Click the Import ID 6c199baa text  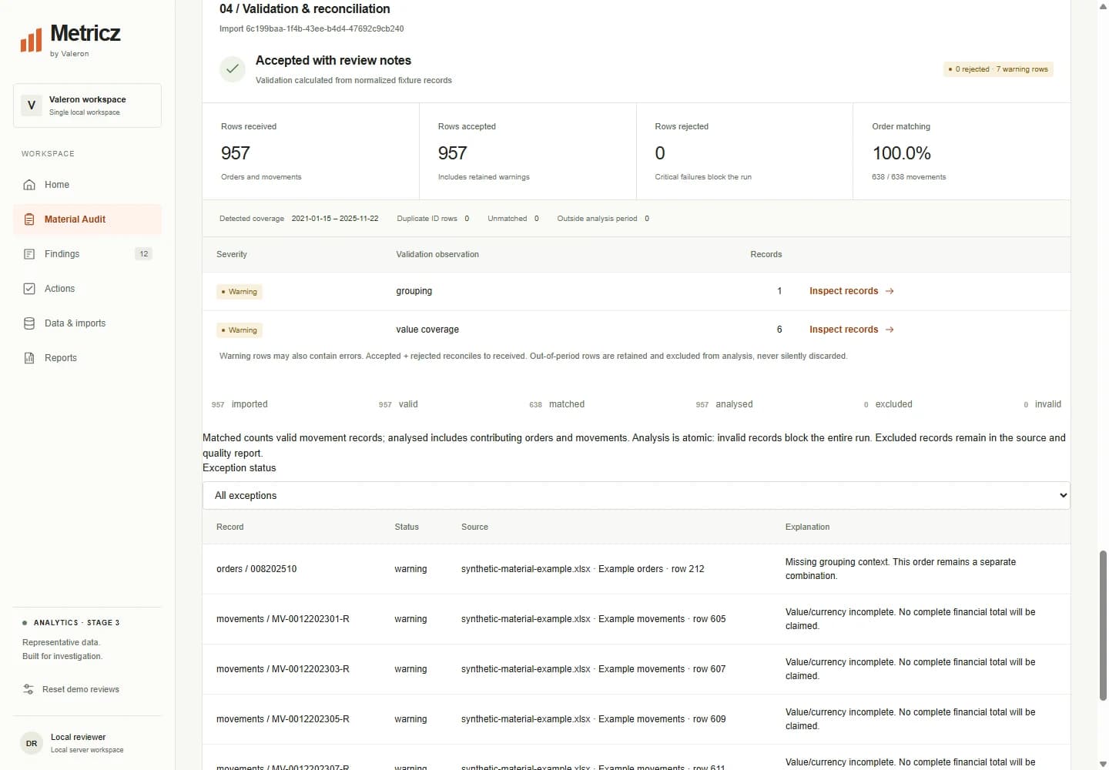(312, 28)
